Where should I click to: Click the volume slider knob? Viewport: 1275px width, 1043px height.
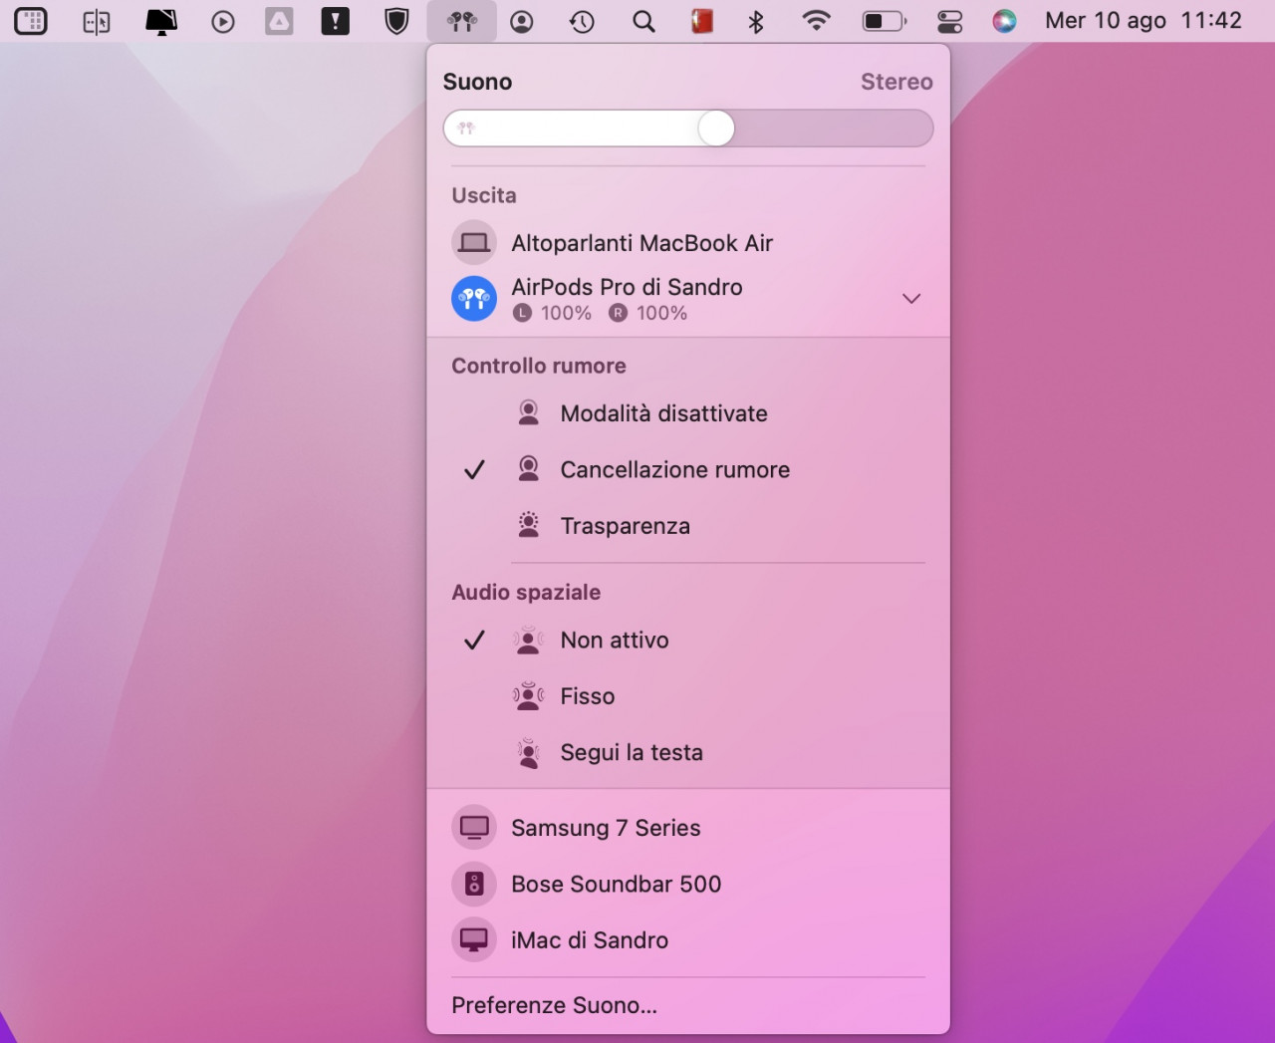(716, 129)
